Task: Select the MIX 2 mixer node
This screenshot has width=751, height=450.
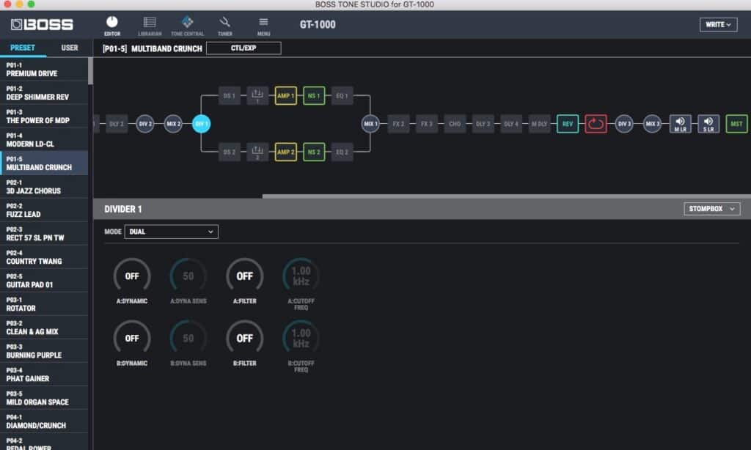Action: click(x=173, y=124)
